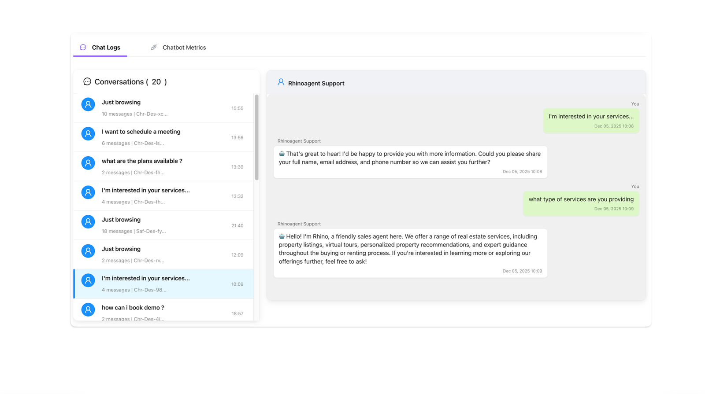Open the 18-message Just browsing conversation

pos(163,225)
